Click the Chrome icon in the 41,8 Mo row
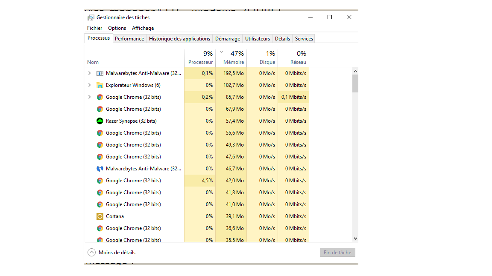This screenshot has width=492, height=276. (x=100, y=193)
